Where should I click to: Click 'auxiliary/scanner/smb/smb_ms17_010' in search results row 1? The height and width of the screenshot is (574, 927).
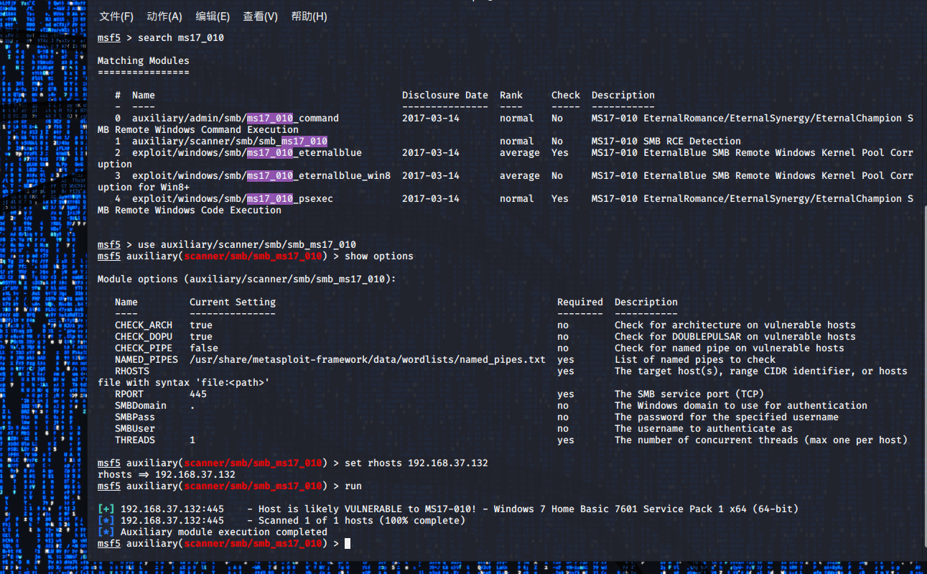tap(230, 141)
